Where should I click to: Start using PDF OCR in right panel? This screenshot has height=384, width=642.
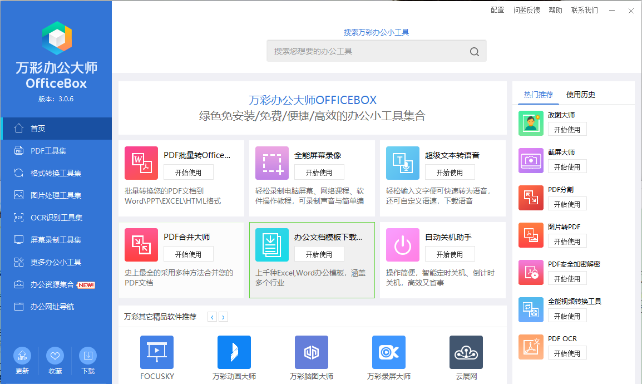click(x=567, y=353)
